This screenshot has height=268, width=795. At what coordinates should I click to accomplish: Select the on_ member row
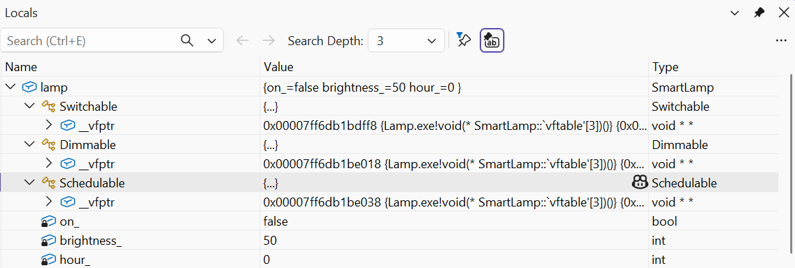[389, 222]
